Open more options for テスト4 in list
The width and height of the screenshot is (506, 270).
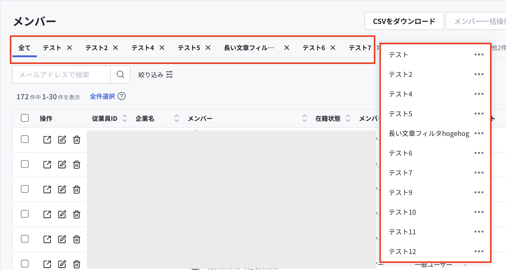coord(479,94)
